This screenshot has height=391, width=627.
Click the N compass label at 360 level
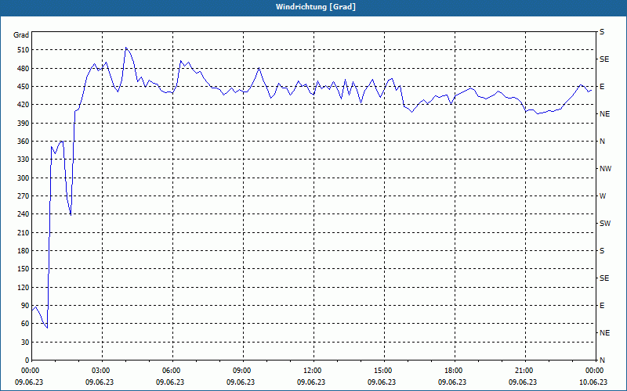click(x=602, y=142)
